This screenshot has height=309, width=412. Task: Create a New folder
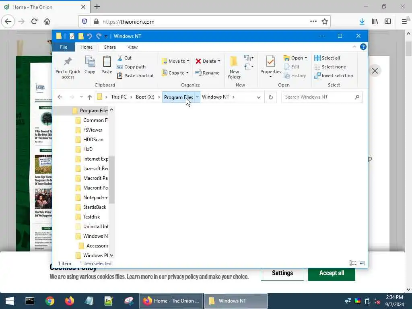pyautogui.click(x=234, y=67)
